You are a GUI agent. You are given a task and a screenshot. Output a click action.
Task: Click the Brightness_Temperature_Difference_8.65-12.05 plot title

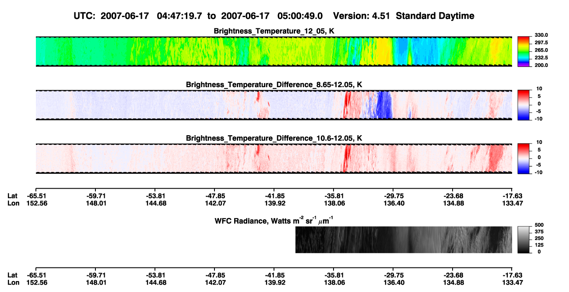click(x=274, y=84)
